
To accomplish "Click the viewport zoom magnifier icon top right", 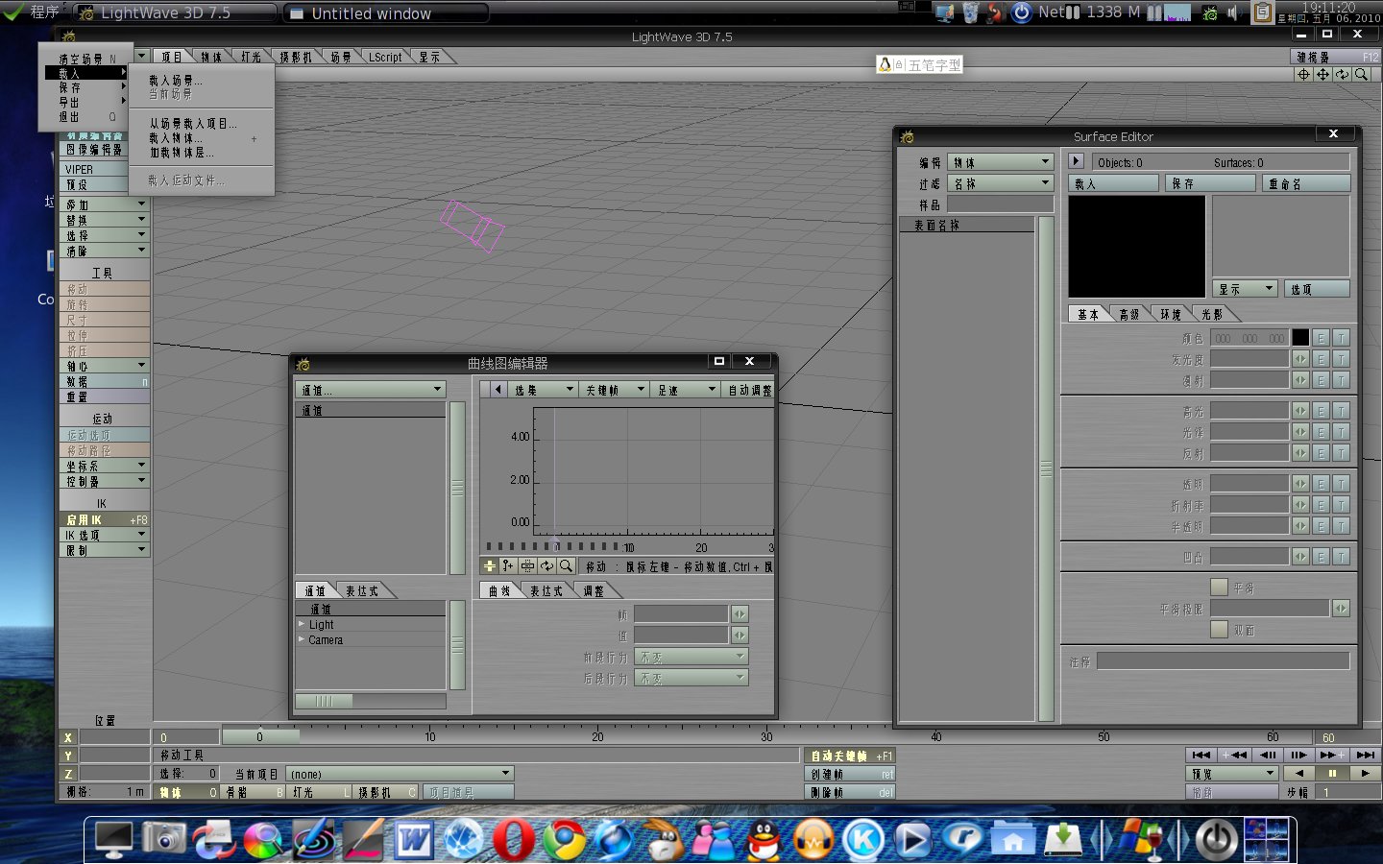I will click(1361, 74).
